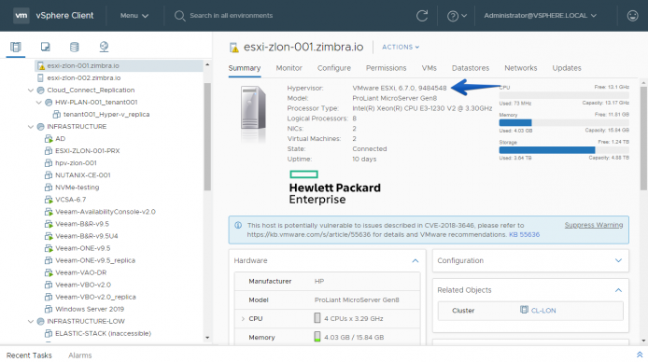The width and height of the screenshot is (648, 362).
Task: Refresh the vSphere Client view
Action: [x=422, y=16]
